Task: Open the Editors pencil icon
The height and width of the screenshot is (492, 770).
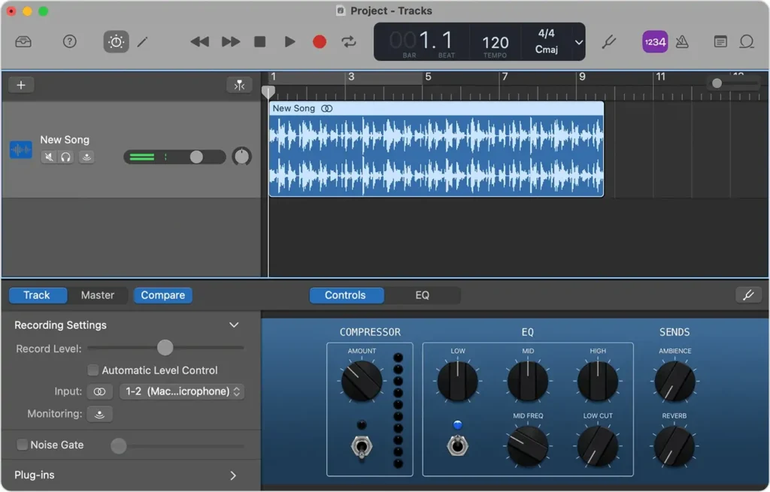Action: tap(142, 42)
